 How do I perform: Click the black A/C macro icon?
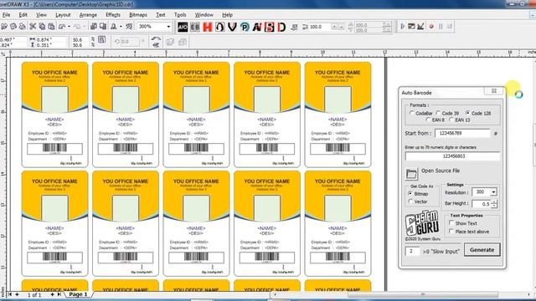[183, 27]
